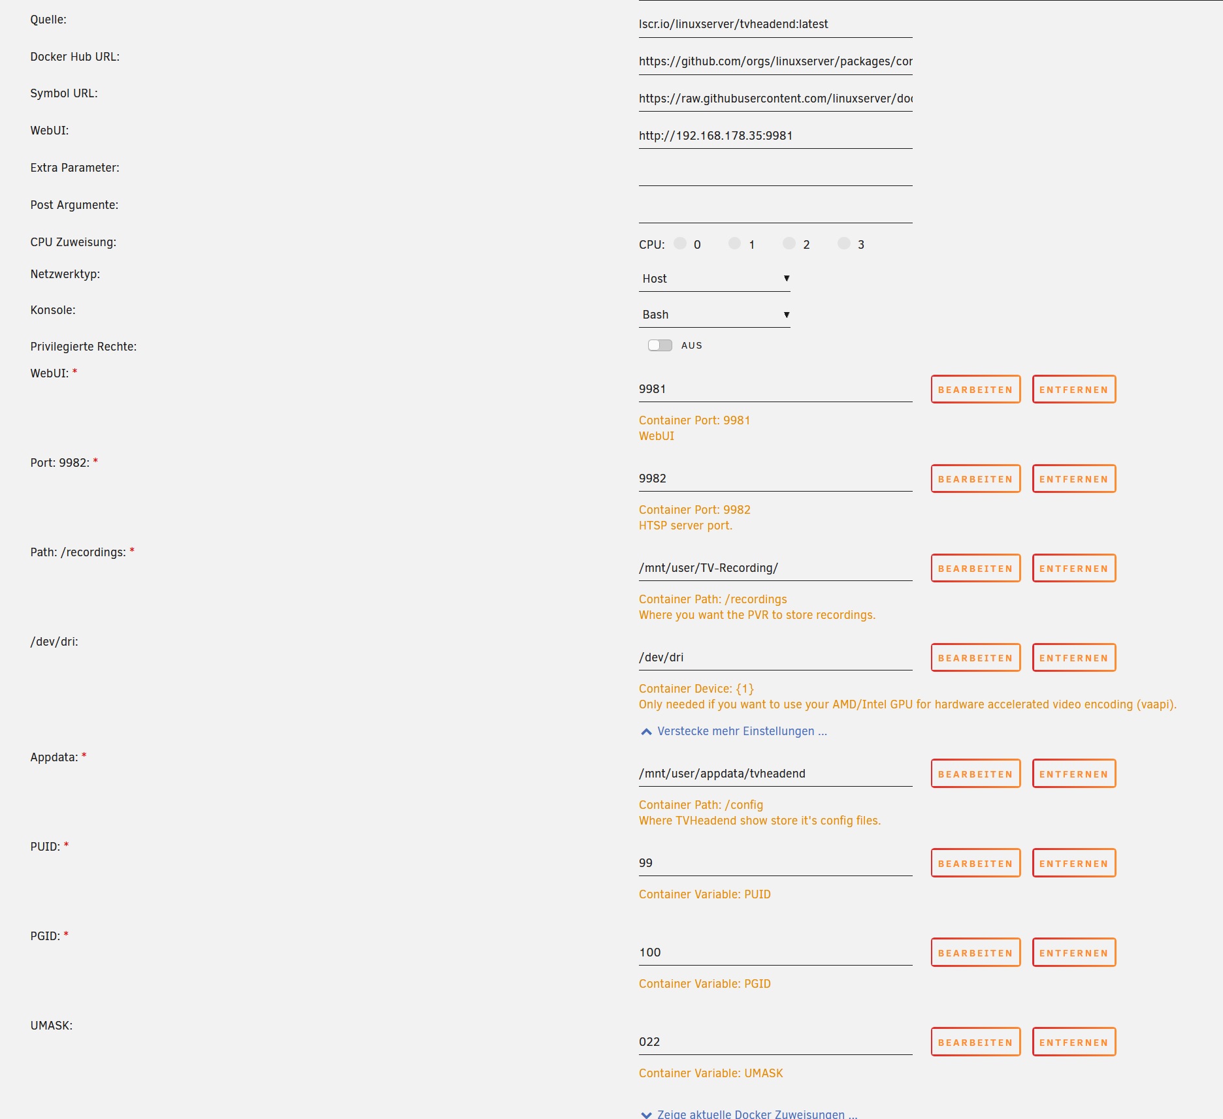Open the Konsole Bash dropdown

tap(715, 315)
